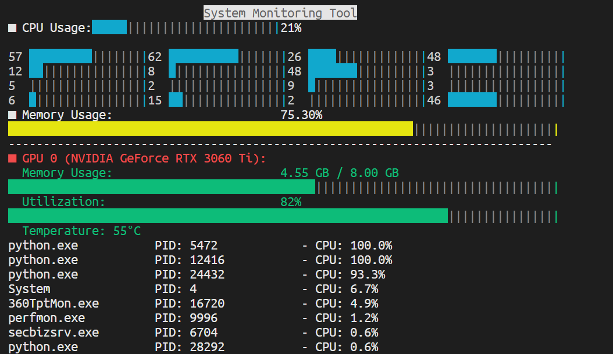The height and width of the screenshot is (354, 613).
Task: Select the System process row PID 4
Action: coord(29,289)
